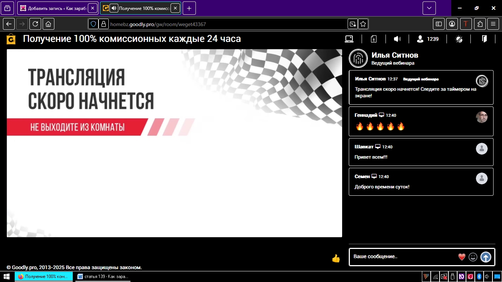Open a new browser tab with plus button

click(189, 8)
